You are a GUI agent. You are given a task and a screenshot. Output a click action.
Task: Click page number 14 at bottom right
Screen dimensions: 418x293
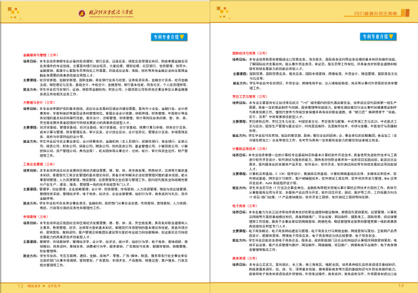(402, 286)
